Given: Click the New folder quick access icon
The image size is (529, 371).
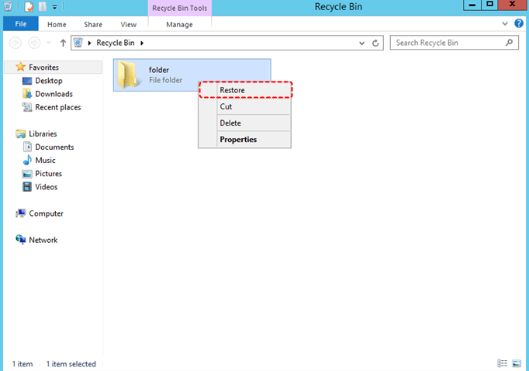Looking at the screenshot, I should [x=43, y=6].
